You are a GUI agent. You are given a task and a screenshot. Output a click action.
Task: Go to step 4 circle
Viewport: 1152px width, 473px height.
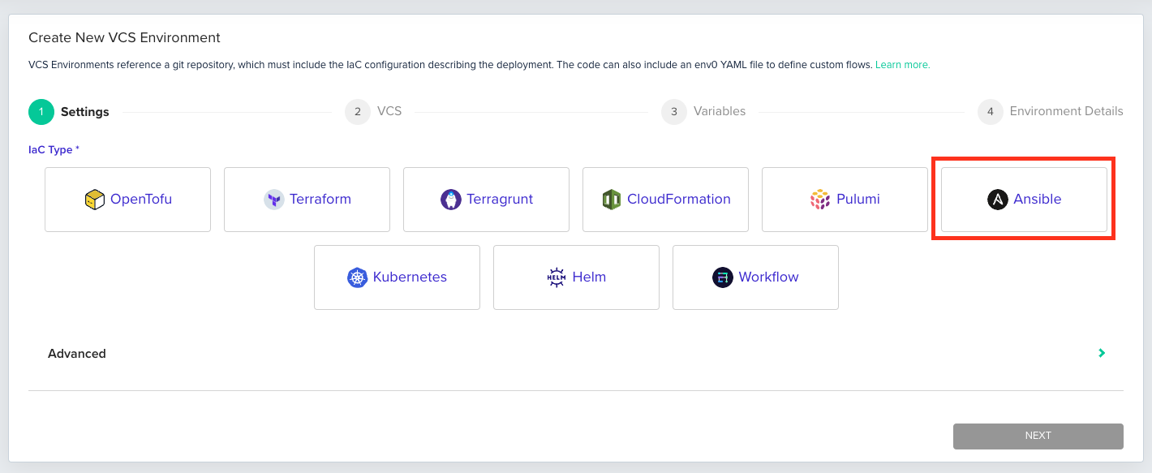[991, 112]
